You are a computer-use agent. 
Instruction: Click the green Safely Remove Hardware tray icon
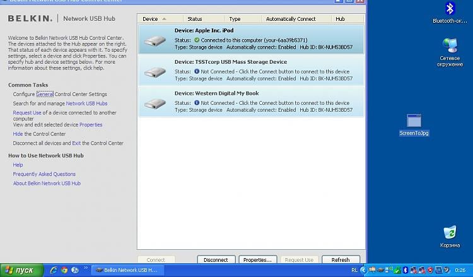[397, 271]
